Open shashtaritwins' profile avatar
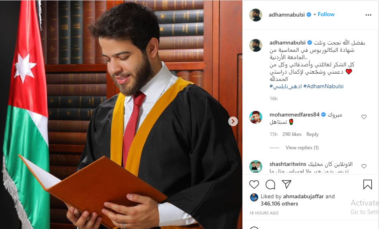This screenshot has width=379, height=229. point(256,167)
